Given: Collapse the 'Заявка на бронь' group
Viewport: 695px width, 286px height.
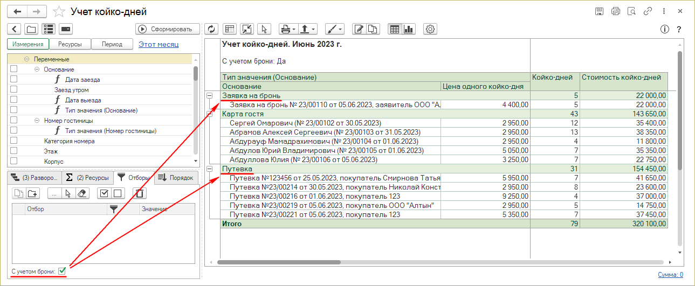Looking at the screenshot, I should [210, 96].
